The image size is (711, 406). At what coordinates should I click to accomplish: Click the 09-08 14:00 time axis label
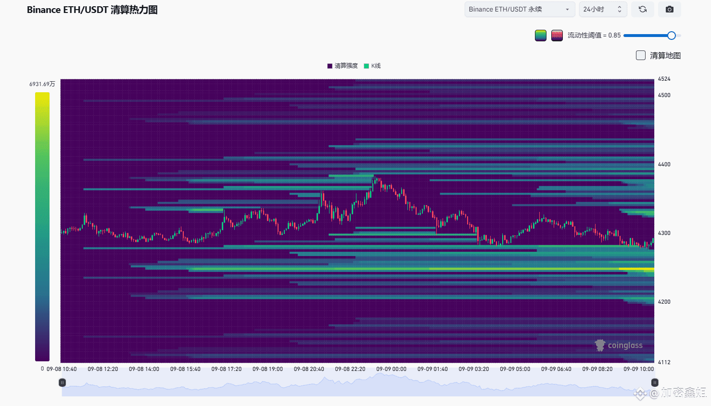pos(144,369)
